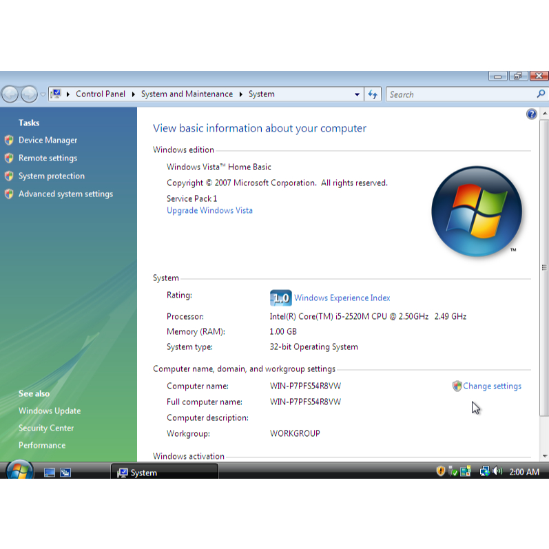The image size is (549, 549).
Task: Open the Windows Experience Index link
Action: click(x=342, y=298)
